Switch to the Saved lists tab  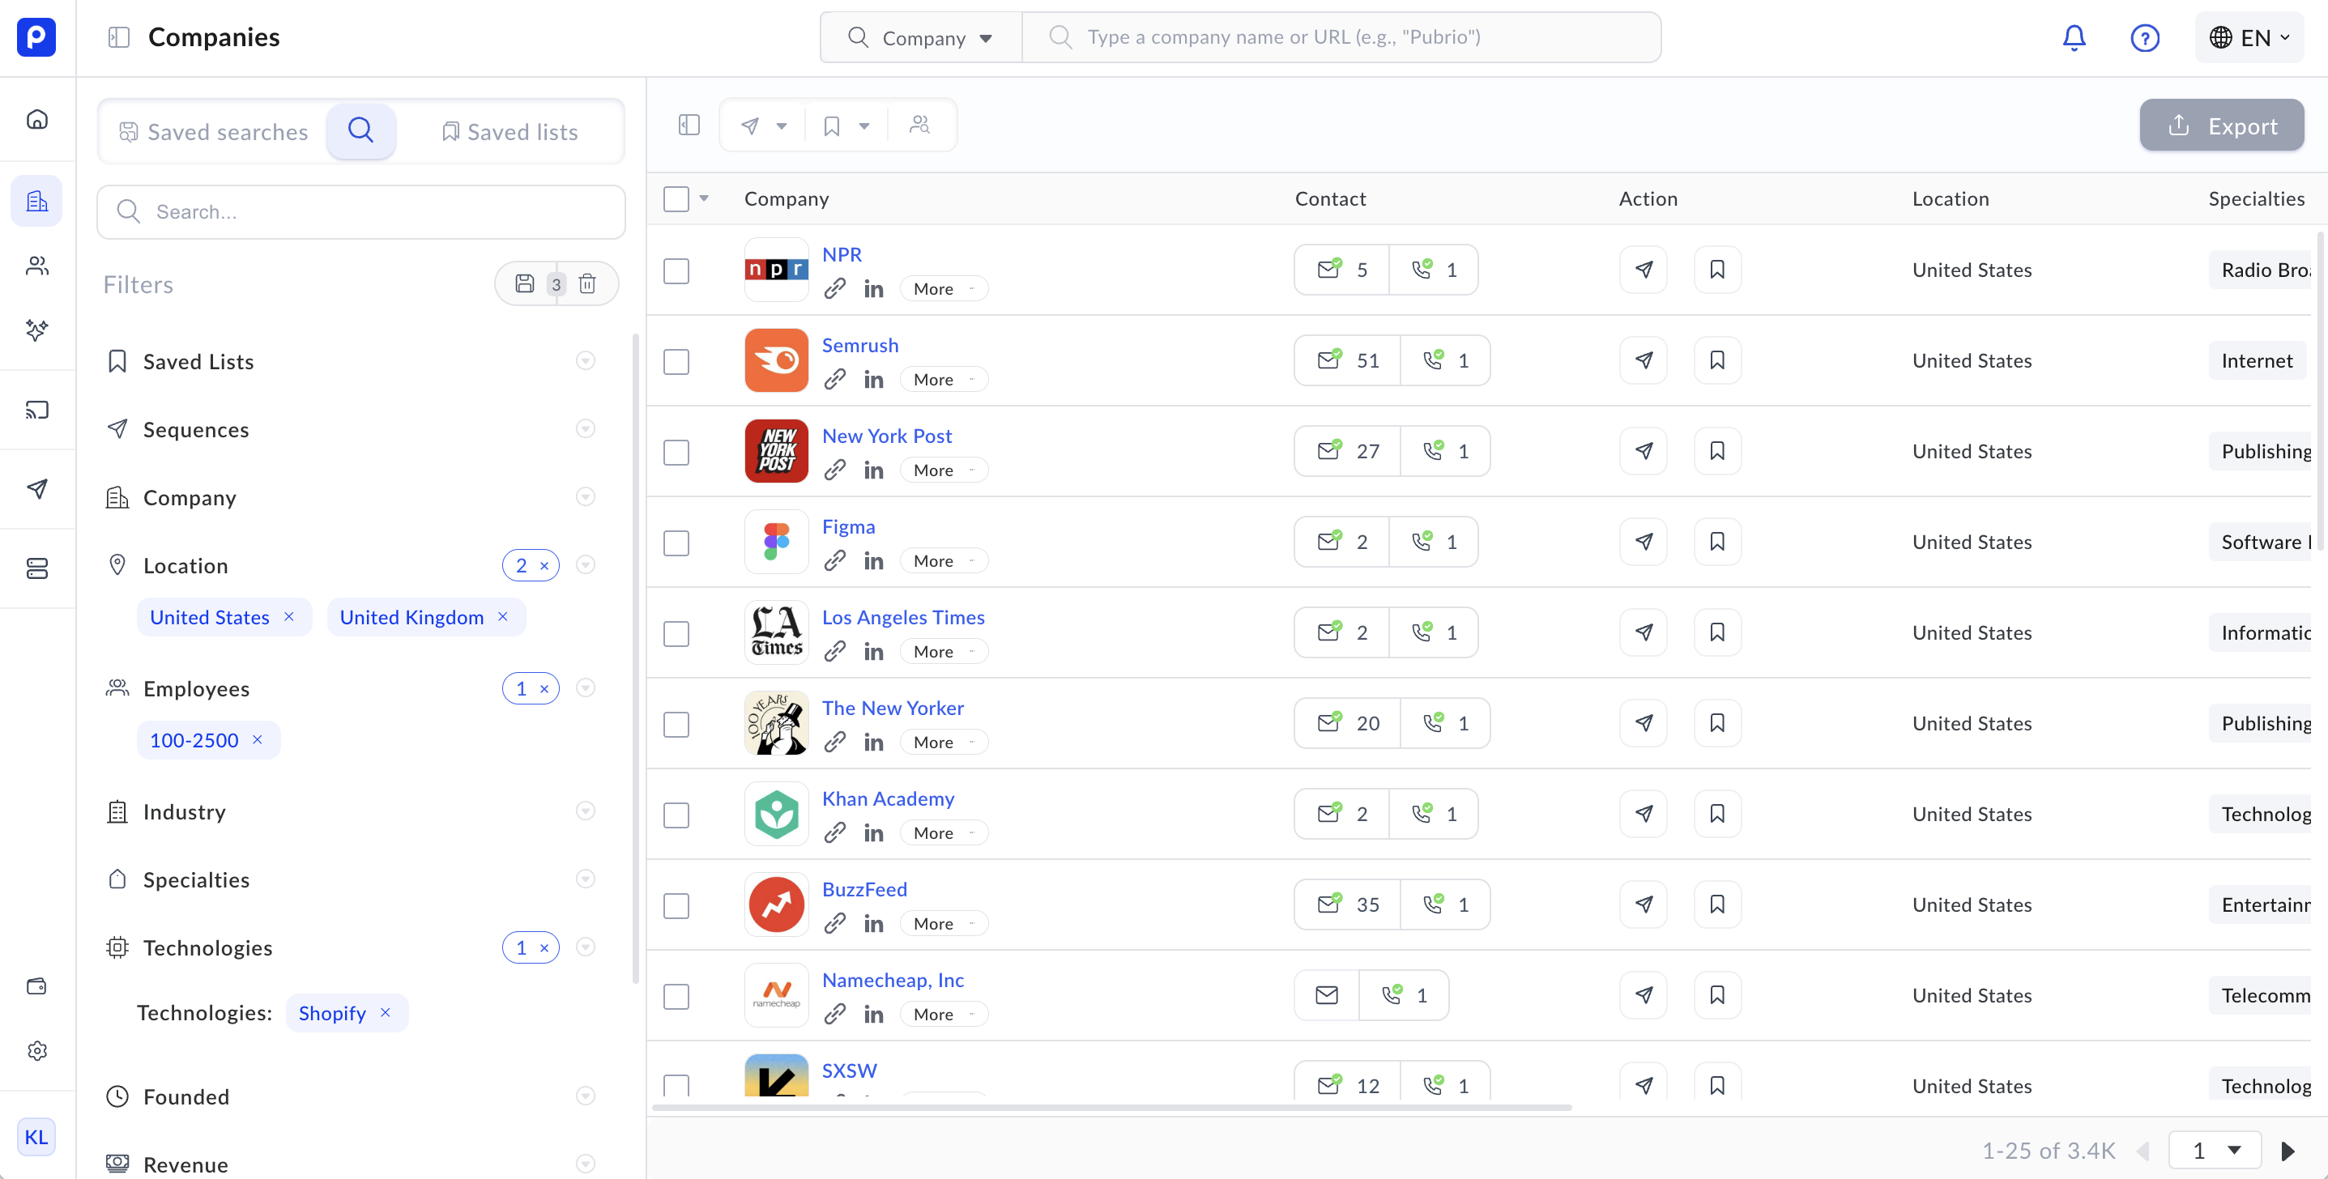[x=510, y=132]
